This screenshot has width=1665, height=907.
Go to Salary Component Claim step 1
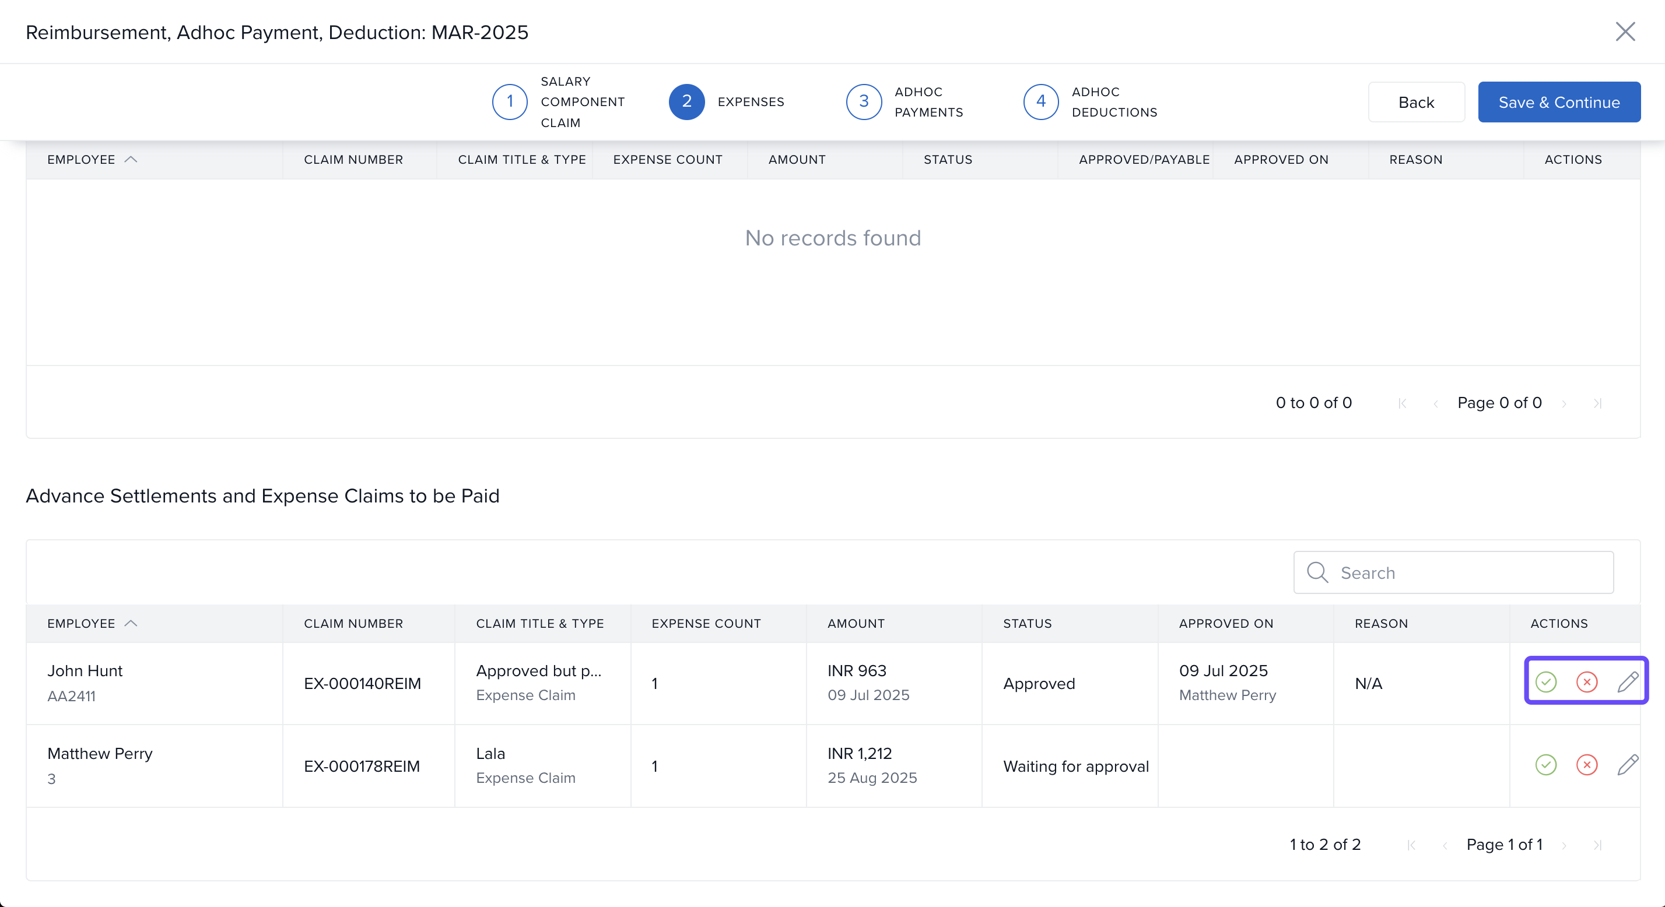point(509,102)
